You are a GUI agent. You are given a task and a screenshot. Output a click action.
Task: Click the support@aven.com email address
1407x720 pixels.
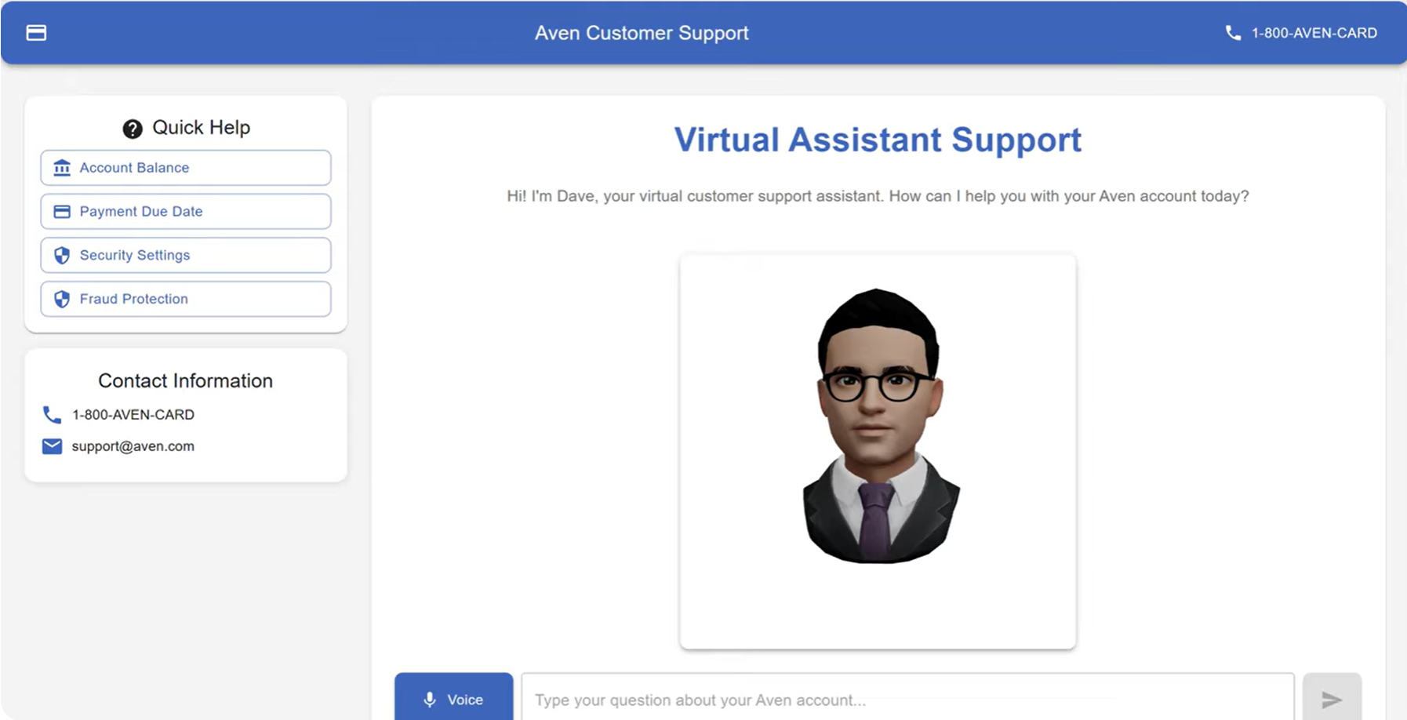pos(133,446)
